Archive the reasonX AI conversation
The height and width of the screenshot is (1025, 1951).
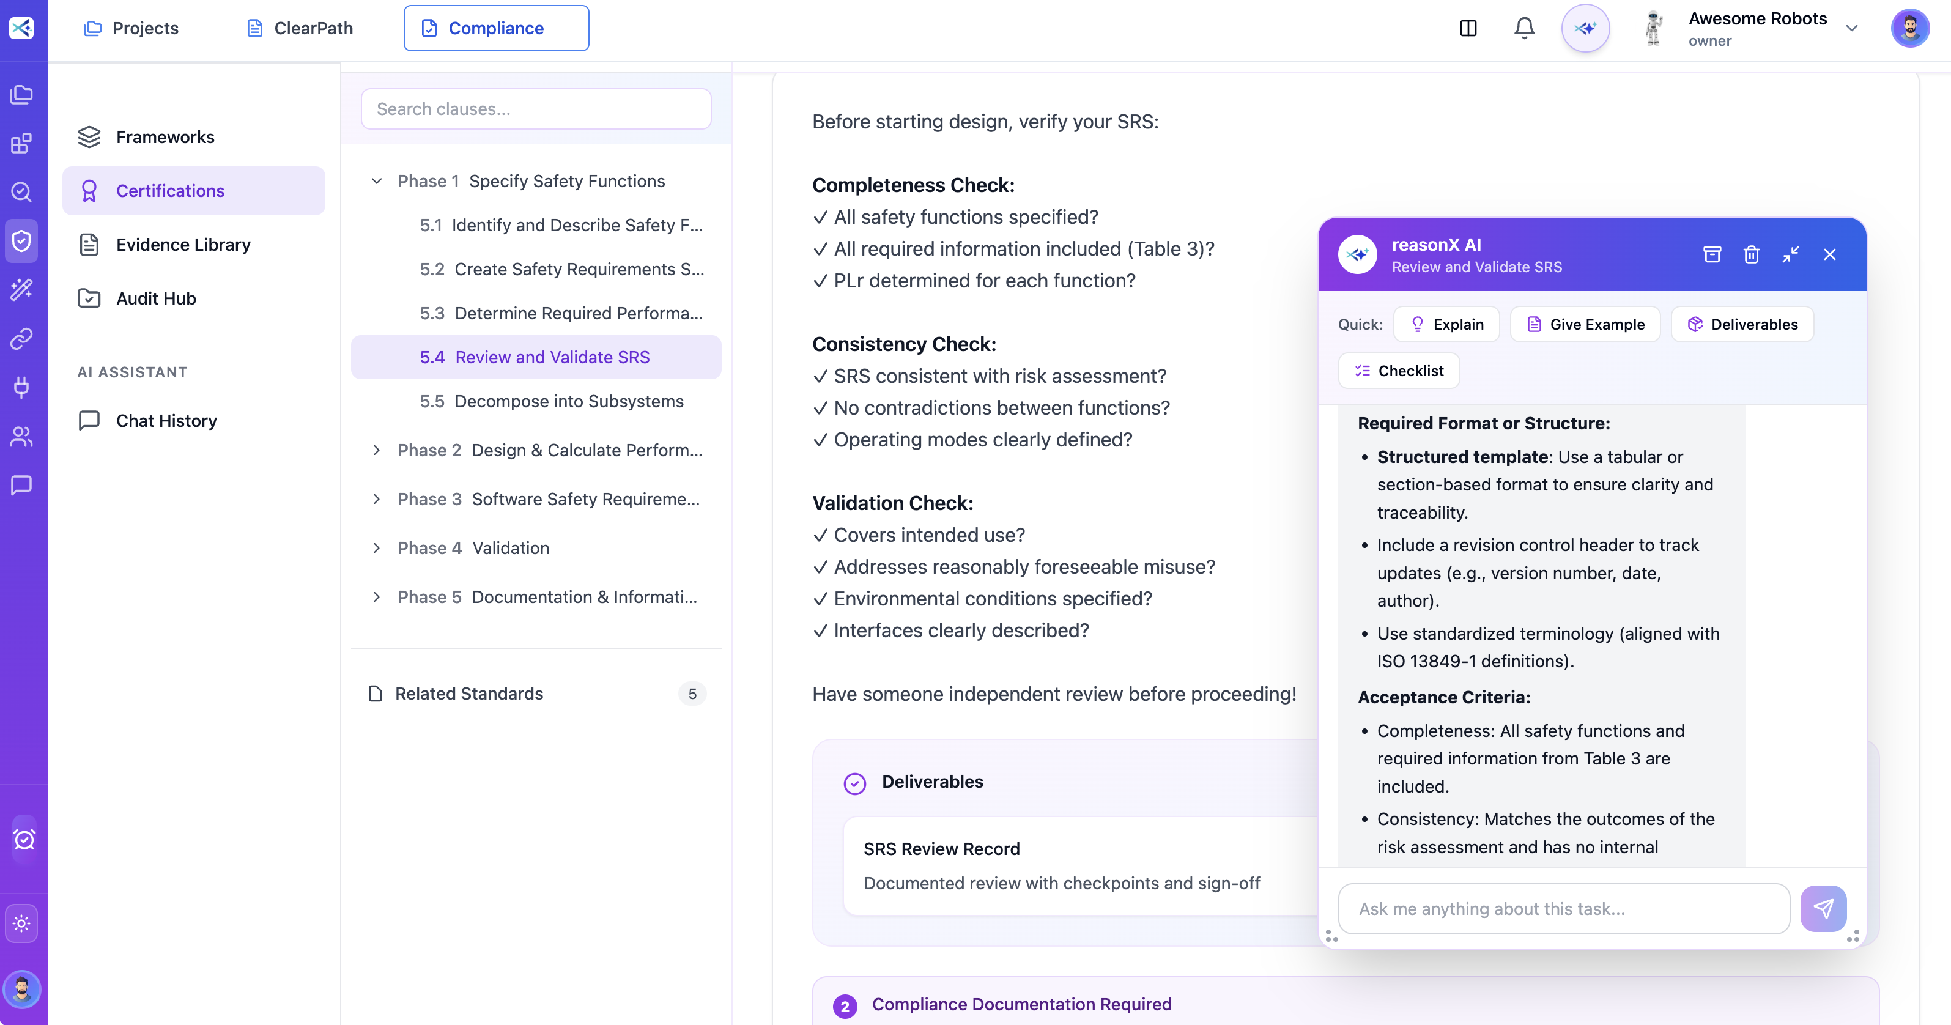(x=1712, y=254)
